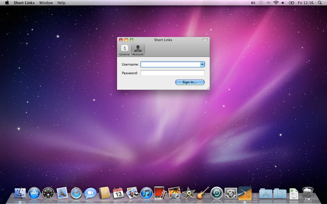Click the battery status icon
The width and height of the screenshot is (327, 204).
[291, 3]
